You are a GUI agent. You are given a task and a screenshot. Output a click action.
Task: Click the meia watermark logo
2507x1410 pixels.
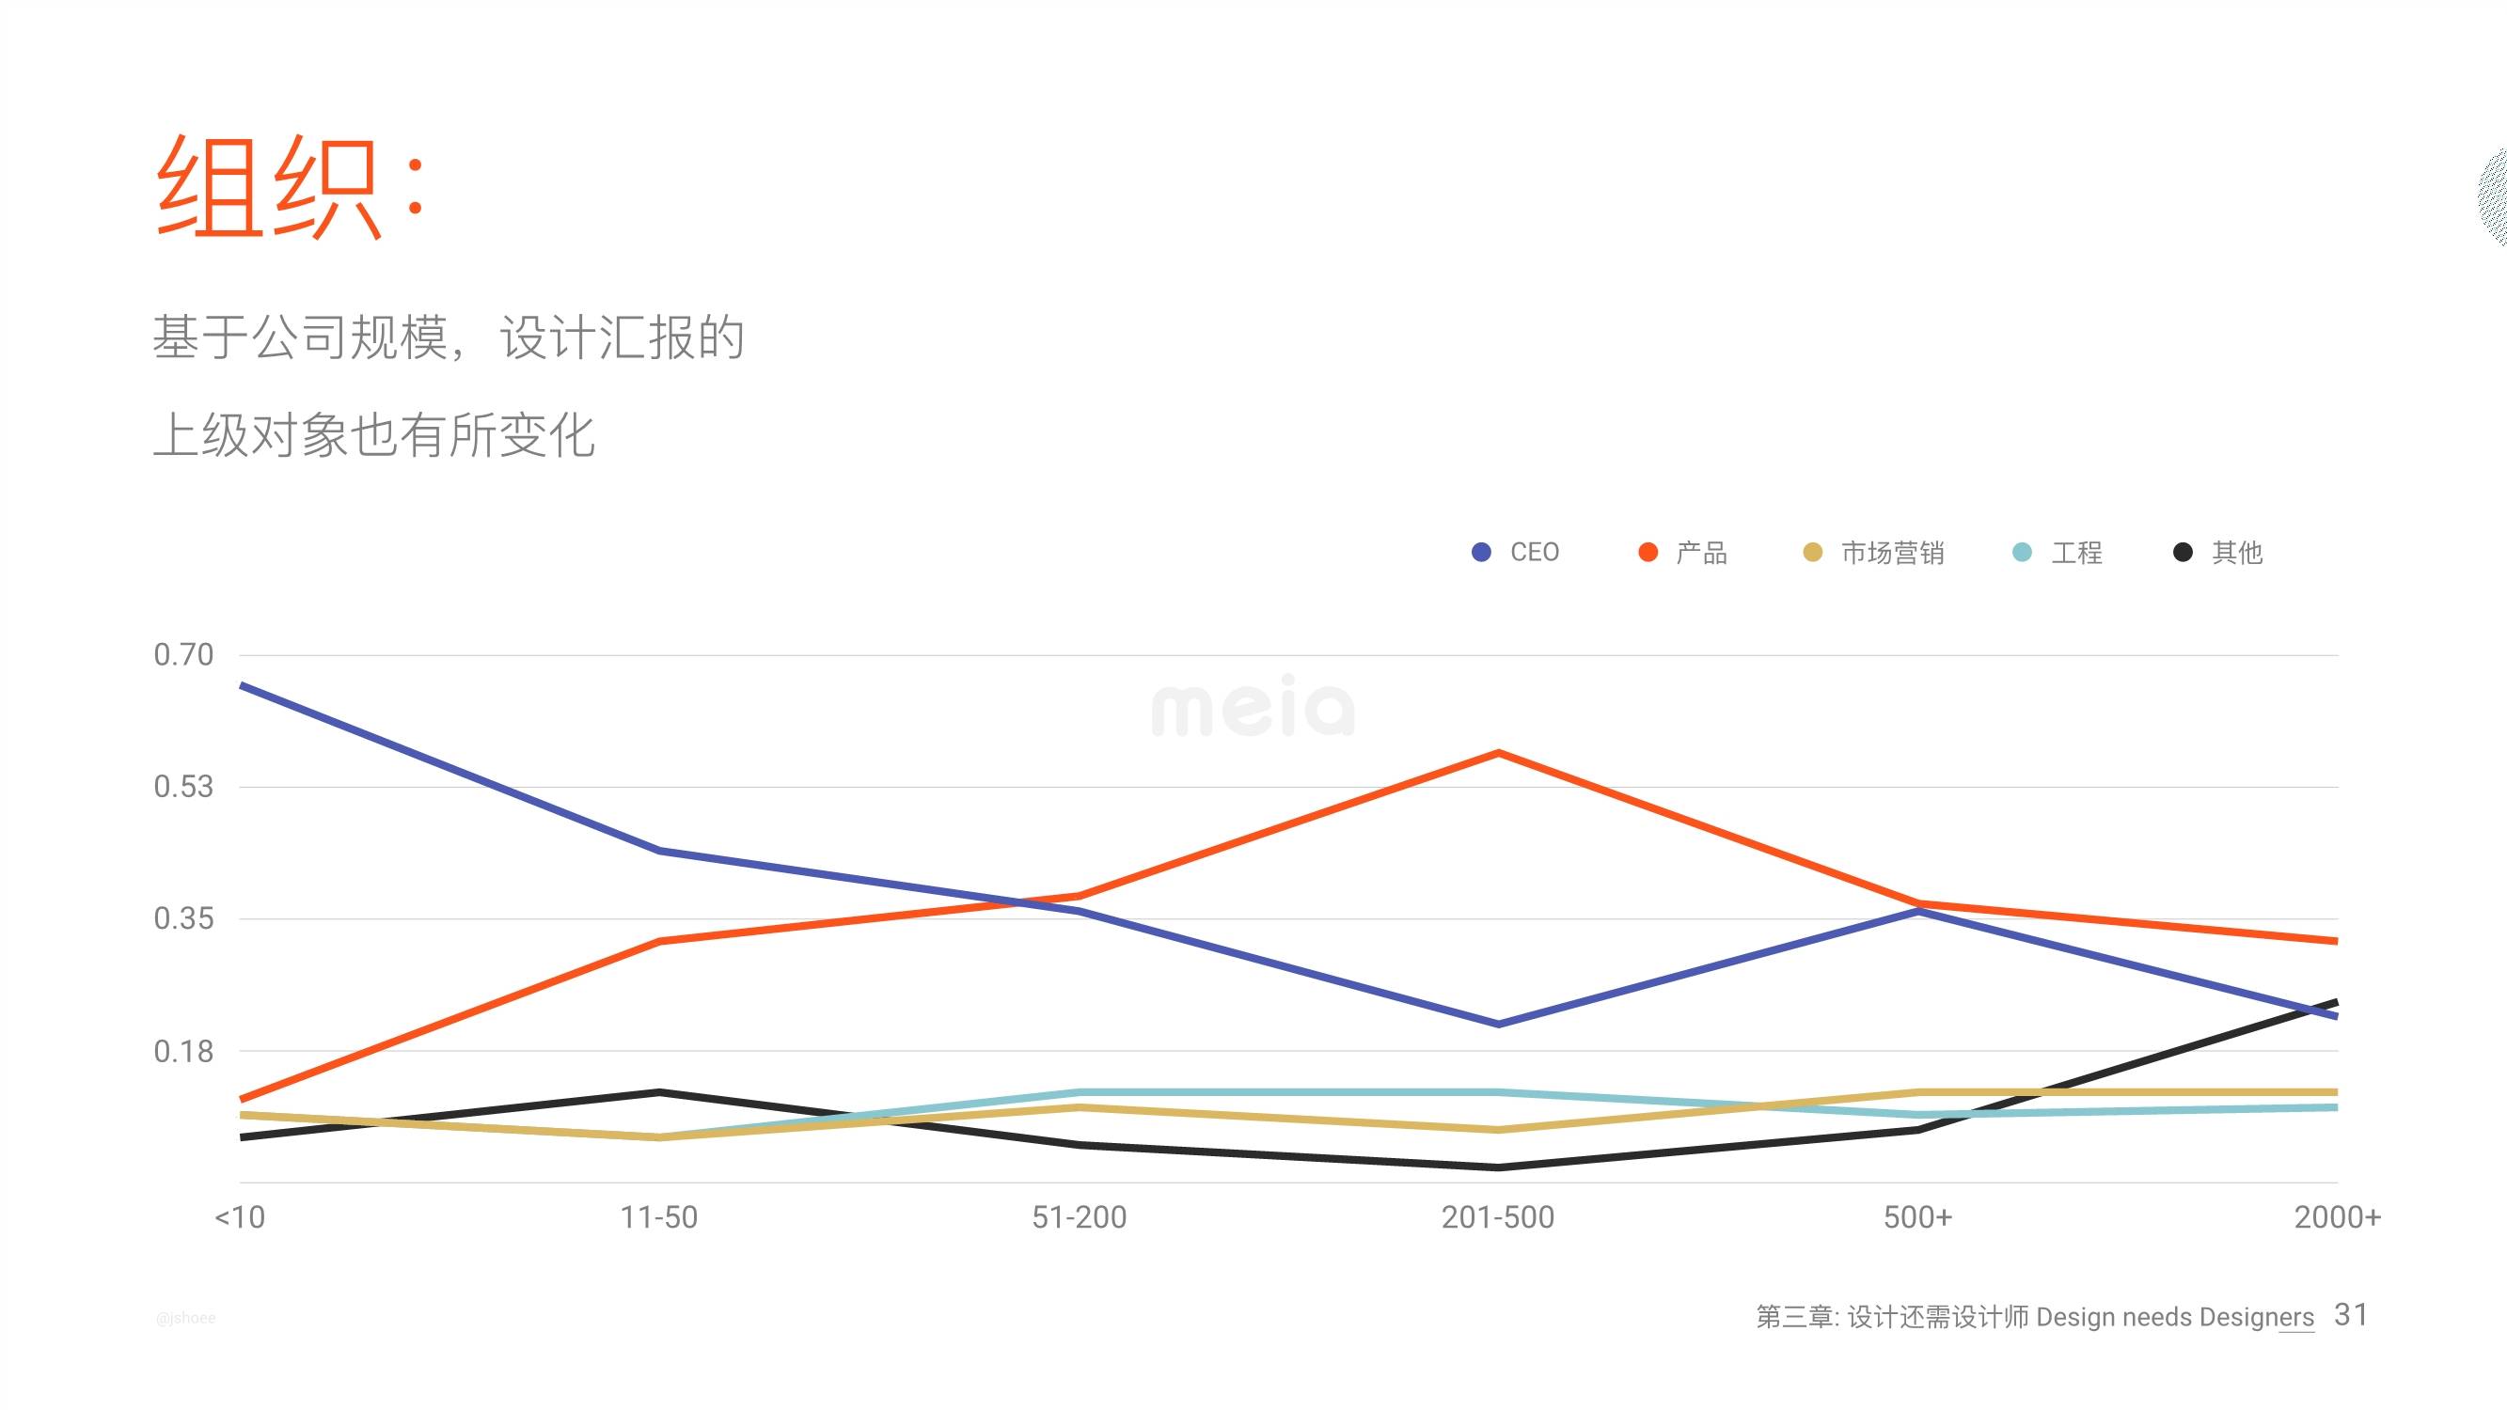1253,706
